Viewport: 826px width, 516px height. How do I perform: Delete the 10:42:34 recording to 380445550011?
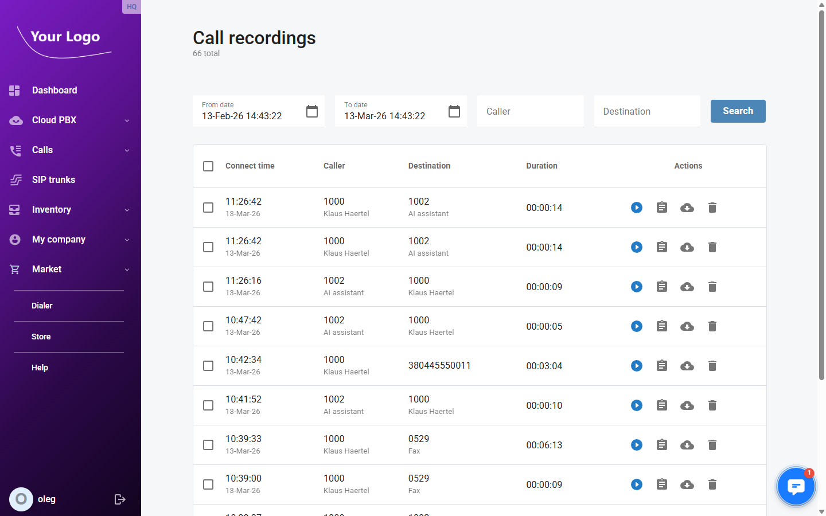coord(712,366)
